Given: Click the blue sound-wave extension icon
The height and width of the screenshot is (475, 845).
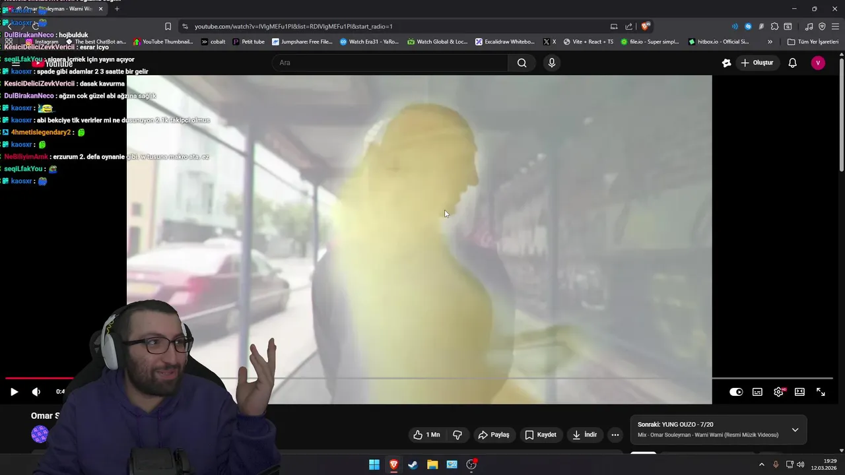Looking at the screenshot, I should 735,26.
